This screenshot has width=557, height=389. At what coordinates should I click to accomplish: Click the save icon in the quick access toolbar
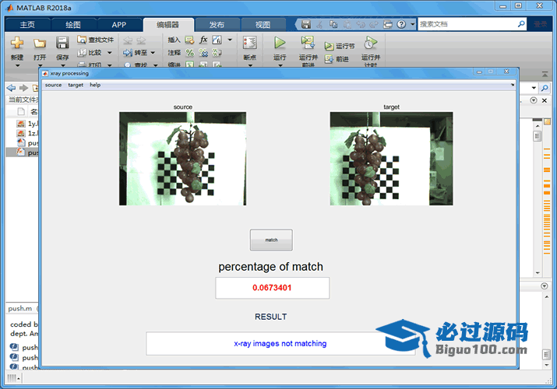[306, 24]
